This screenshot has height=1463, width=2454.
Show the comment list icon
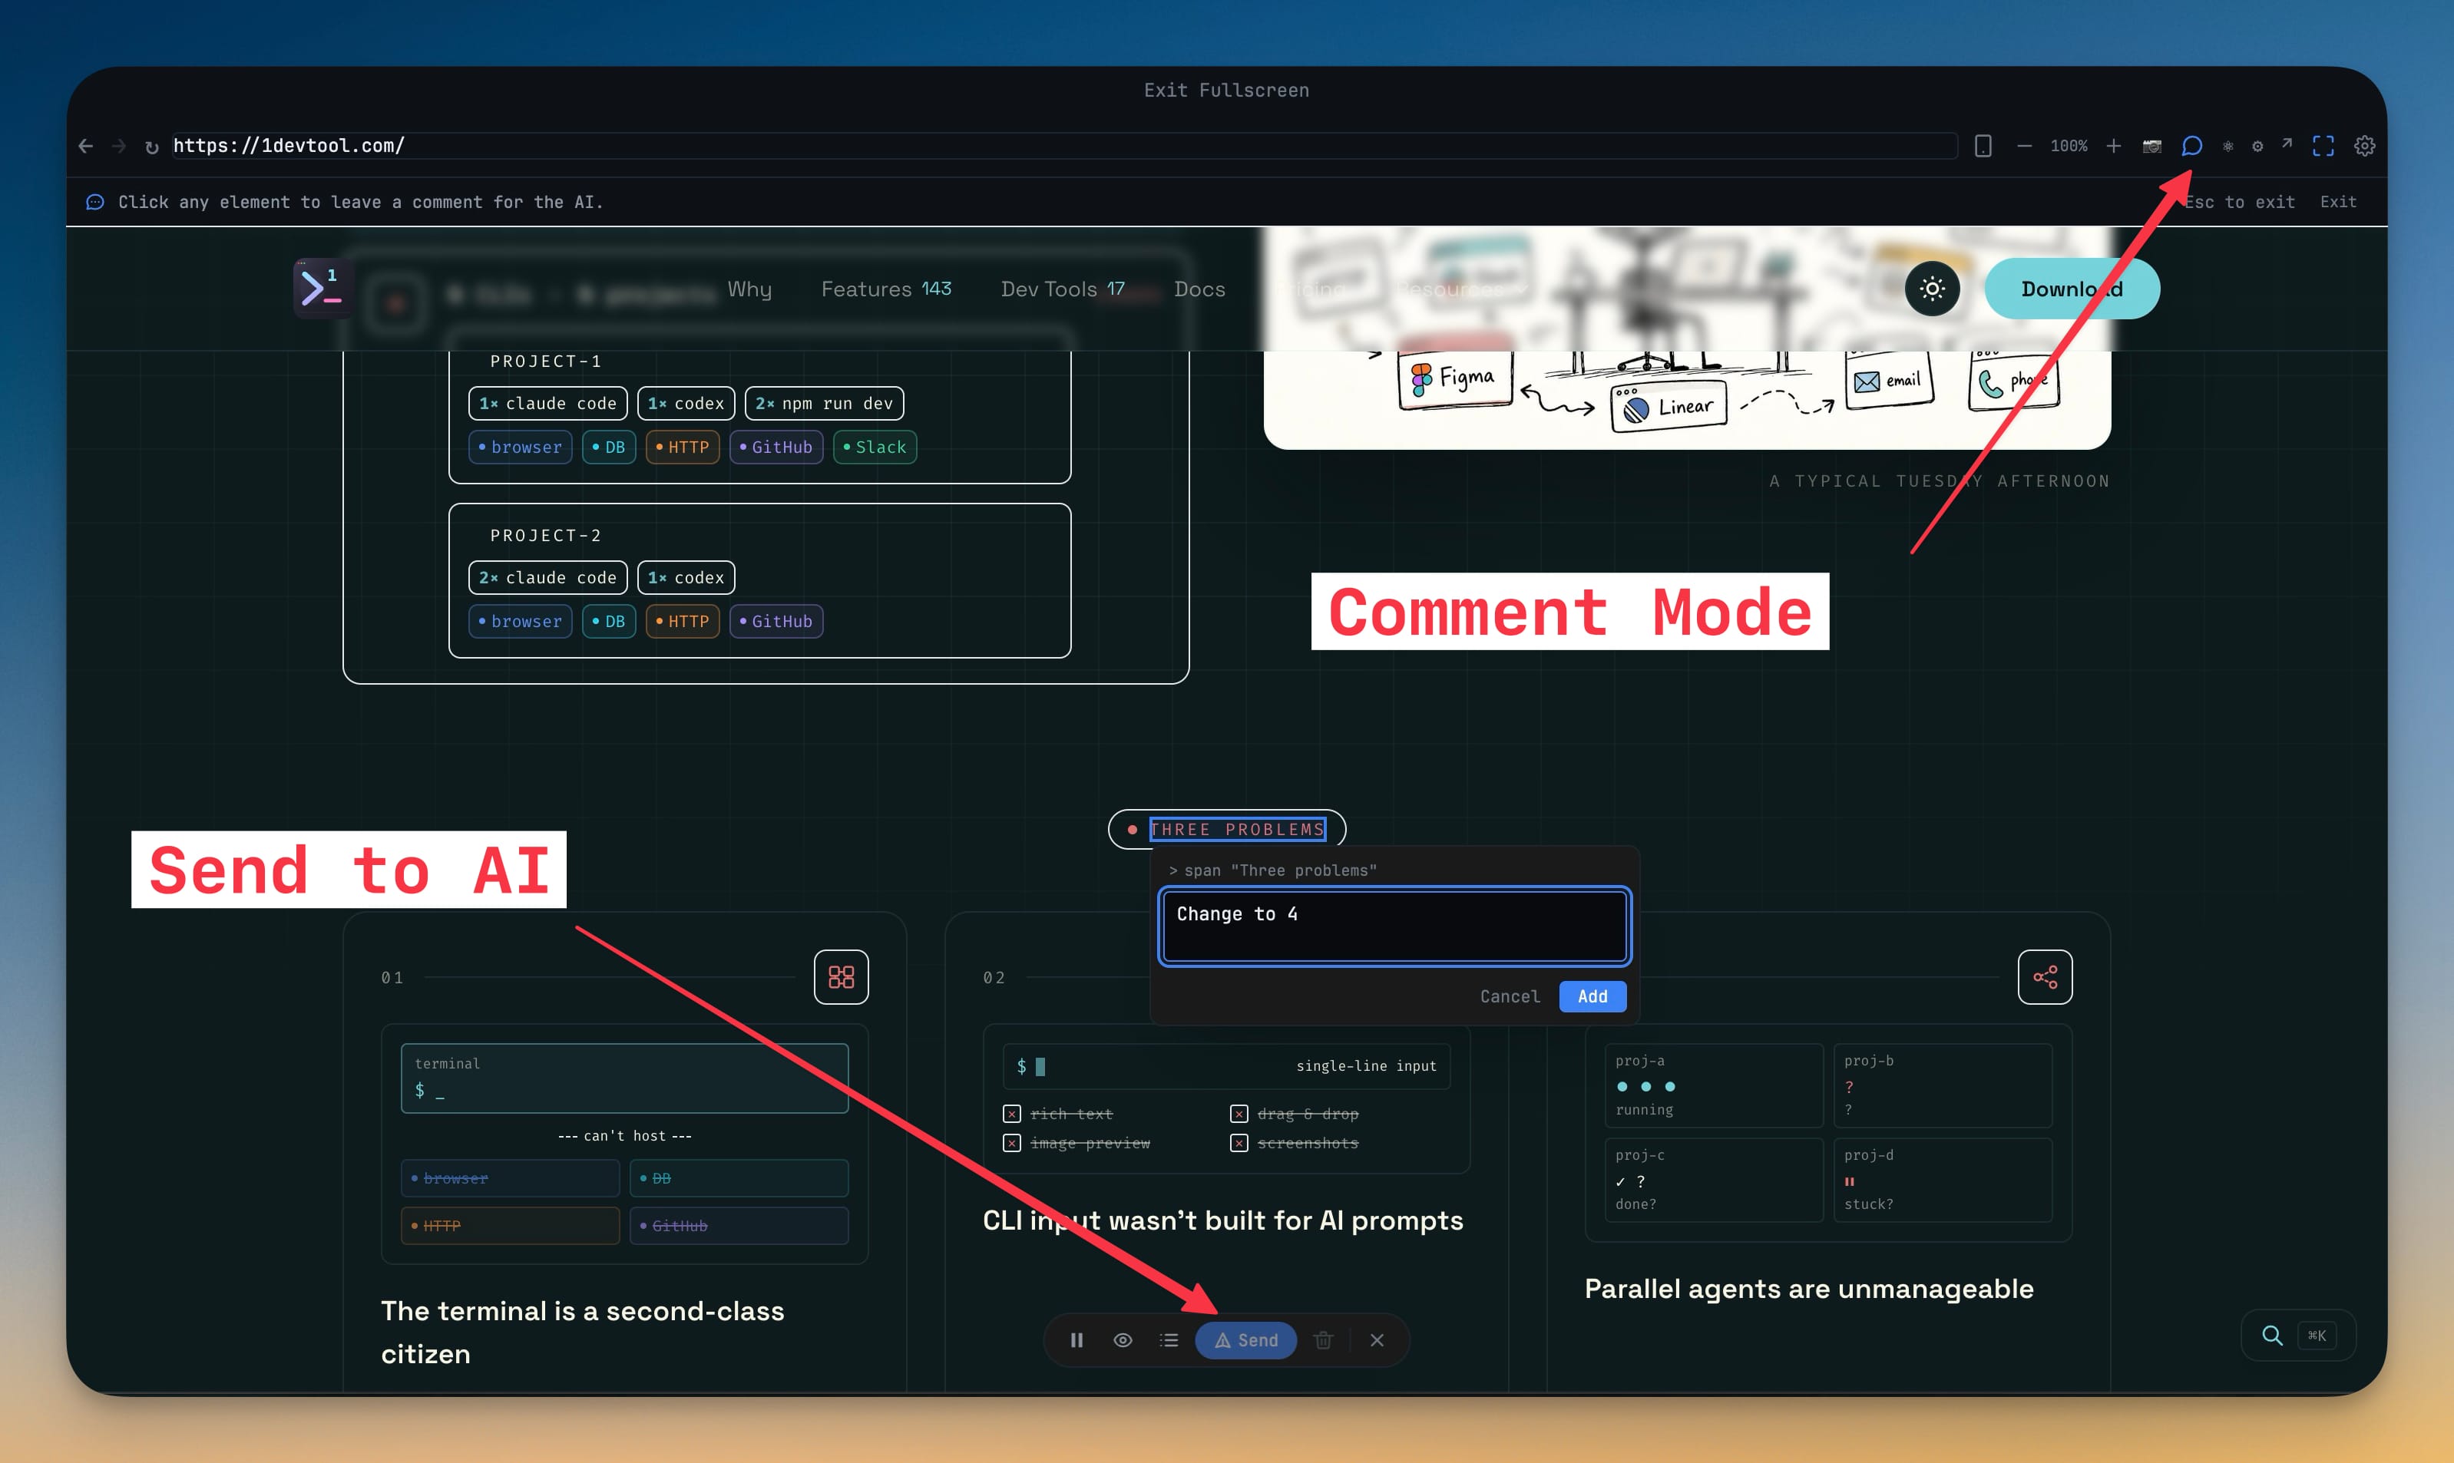coord(1169,1339)
